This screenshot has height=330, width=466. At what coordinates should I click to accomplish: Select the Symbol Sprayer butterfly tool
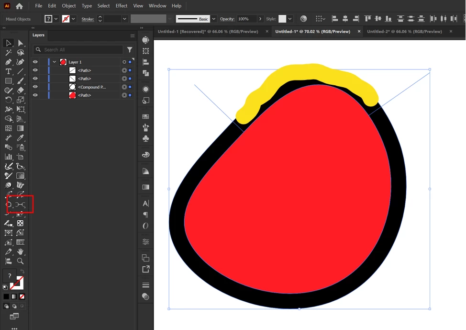[x=20, y=185]
